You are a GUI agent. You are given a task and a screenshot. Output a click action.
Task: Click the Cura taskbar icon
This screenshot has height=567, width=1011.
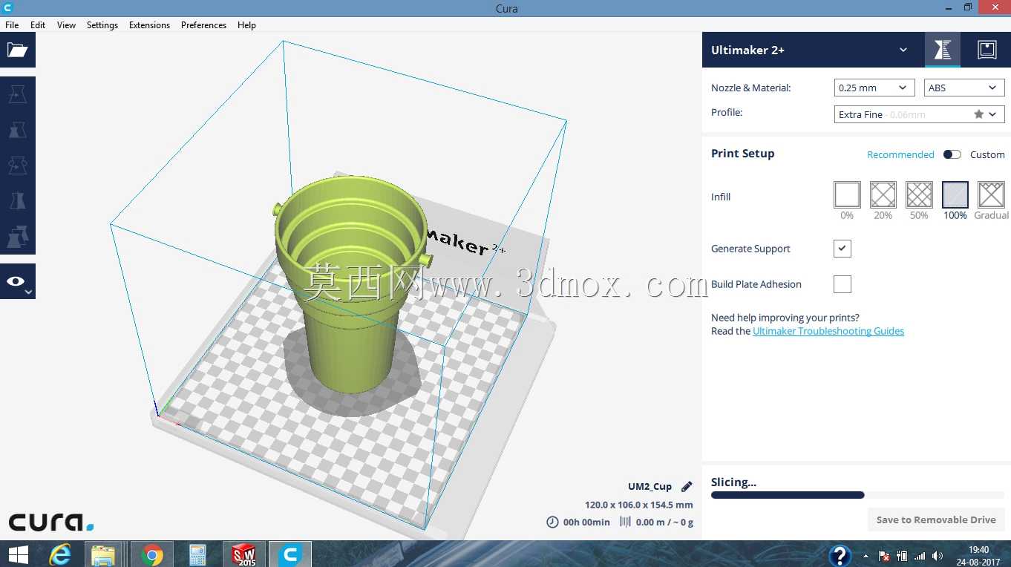pyautogui.click(x=290, y=554)
